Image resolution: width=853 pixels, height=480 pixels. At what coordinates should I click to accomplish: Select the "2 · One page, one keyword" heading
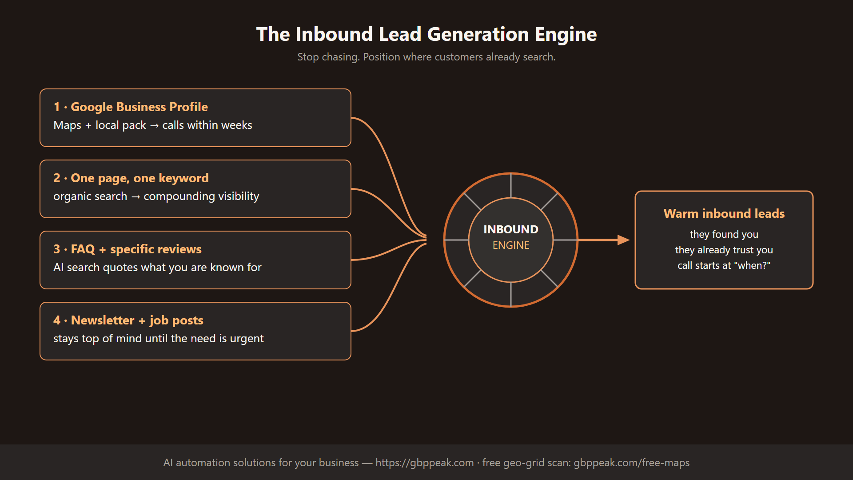click(131, 178)
